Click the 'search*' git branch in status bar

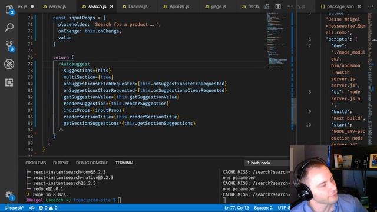14,208
